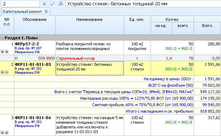Click formula 20{1.3} + 30{2.3}
221x136 pixels.
179,122
